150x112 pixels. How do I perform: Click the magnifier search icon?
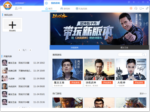pyautogui.click(x=144, y=55)
